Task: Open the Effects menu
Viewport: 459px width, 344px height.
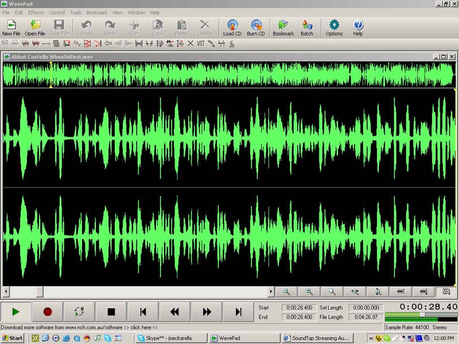Action: tap(36, 13)
